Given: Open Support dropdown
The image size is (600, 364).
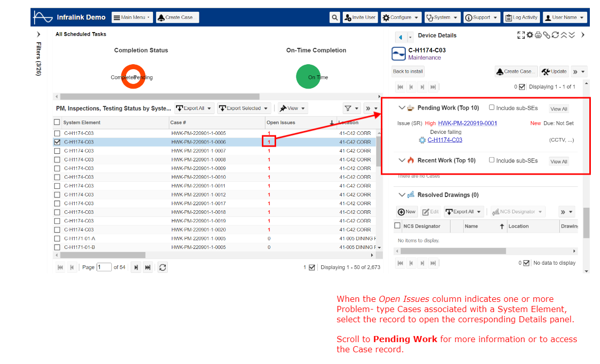Looking at the screenshot, I should pyautogui.click(x=482, y=18).
